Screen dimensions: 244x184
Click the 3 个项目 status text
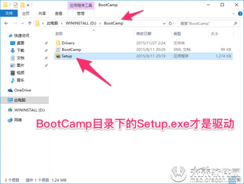(x=12, y=180)
